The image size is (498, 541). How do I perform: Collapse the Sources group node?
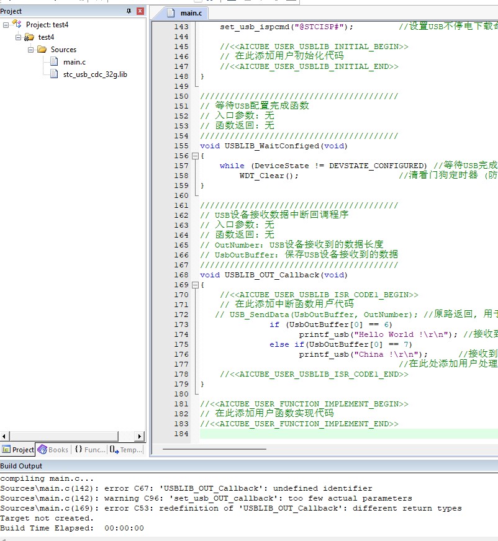[30, 50]
